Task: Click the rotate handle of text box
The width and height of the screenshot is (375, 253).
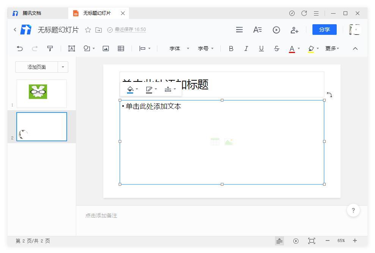Action: [x=329, y=95]
